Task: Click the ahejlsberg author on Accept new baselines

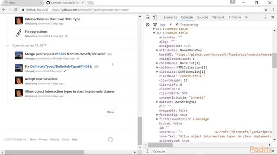Action: pos(31,84)
